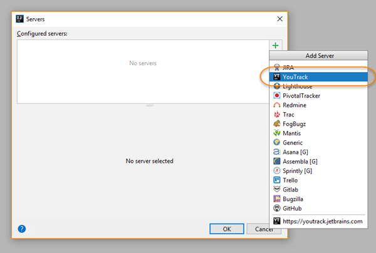Click the Generic globe icon
The image size is (376, 253).
277,143
